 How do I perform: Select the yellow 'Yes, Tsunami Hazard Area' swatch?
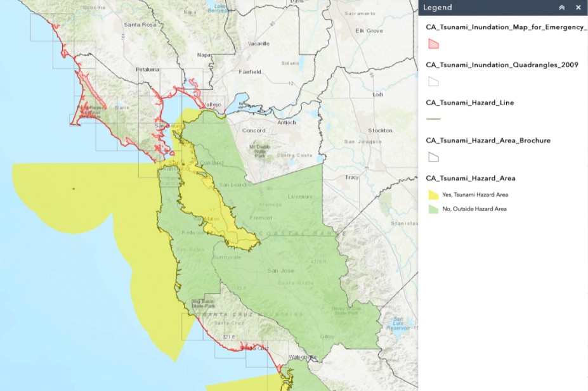coord(434,195)
